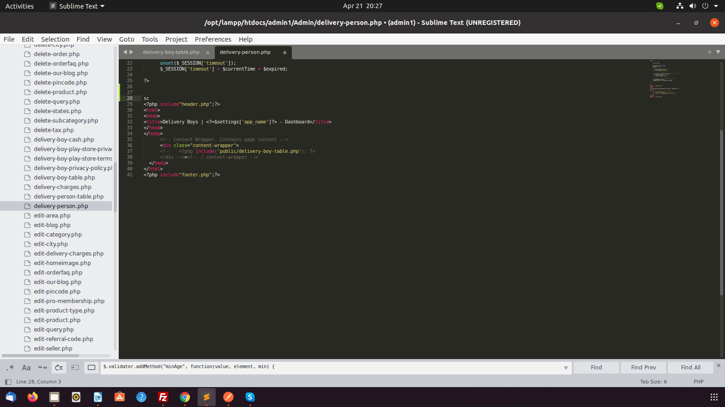The width and height of the screenshot is (725, 407).
Task: Toggle highlight matches option
Action: (x=92, y=368)
